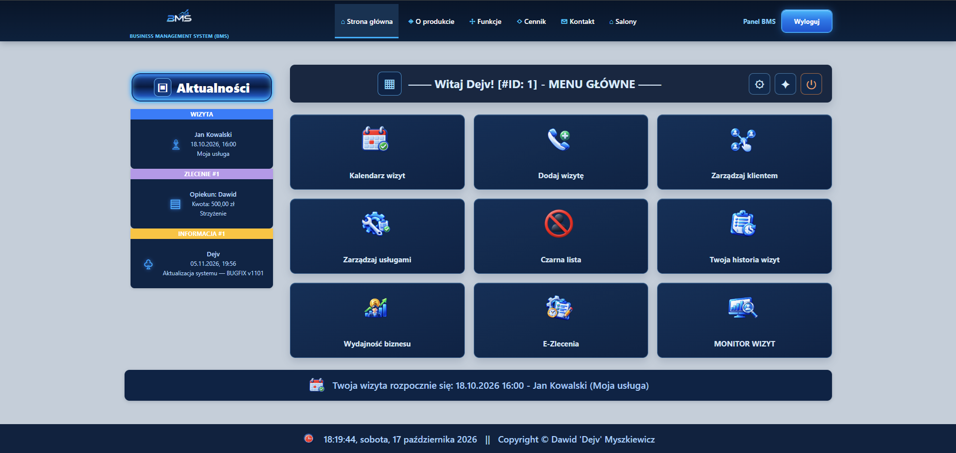The height and width of the screenshot is (453, 956).
Task: Click the Zarządzaj klientem network icon
Action: 743,140
